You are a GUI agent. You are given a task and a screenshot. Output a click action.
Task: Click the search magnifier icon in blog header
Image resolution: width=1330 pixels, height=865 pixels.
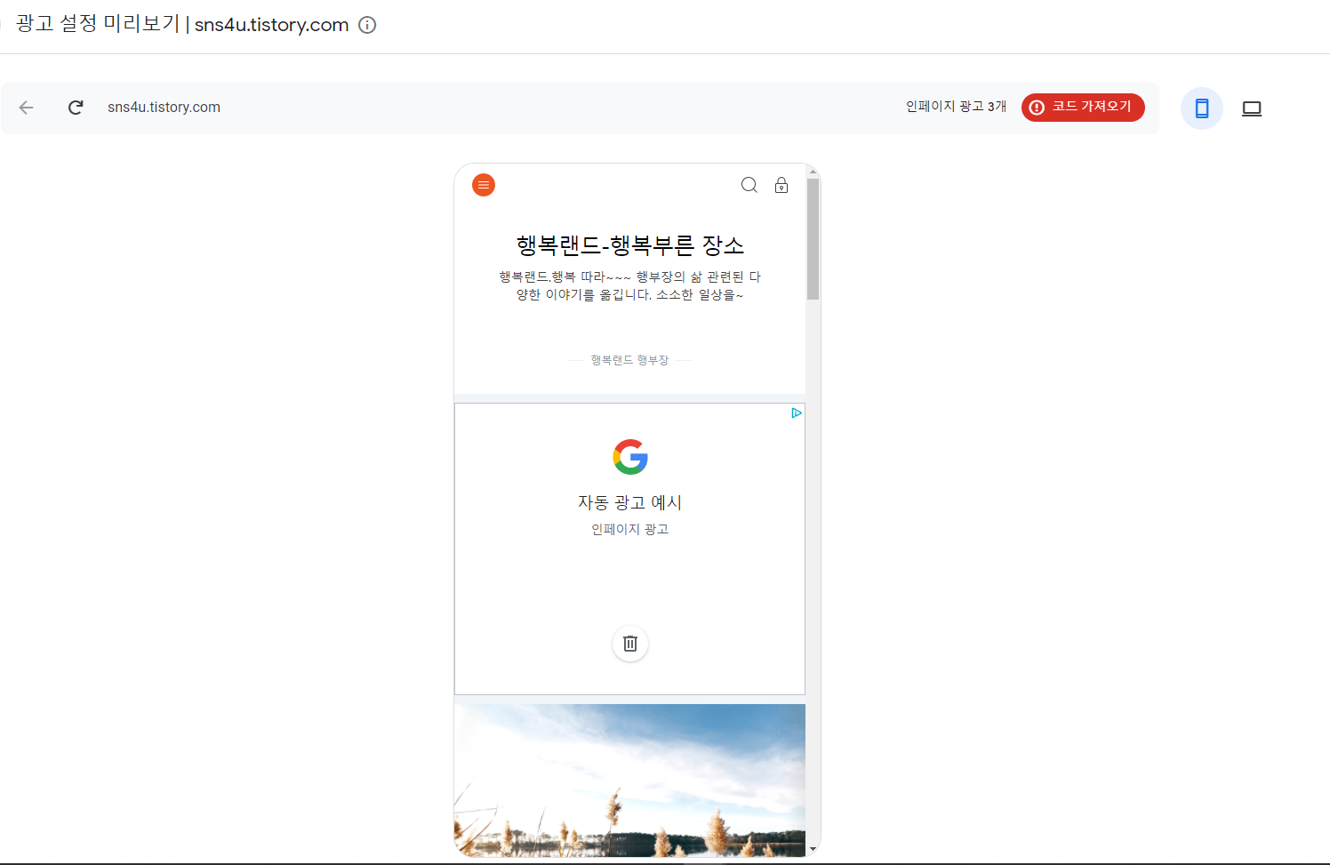749,185
